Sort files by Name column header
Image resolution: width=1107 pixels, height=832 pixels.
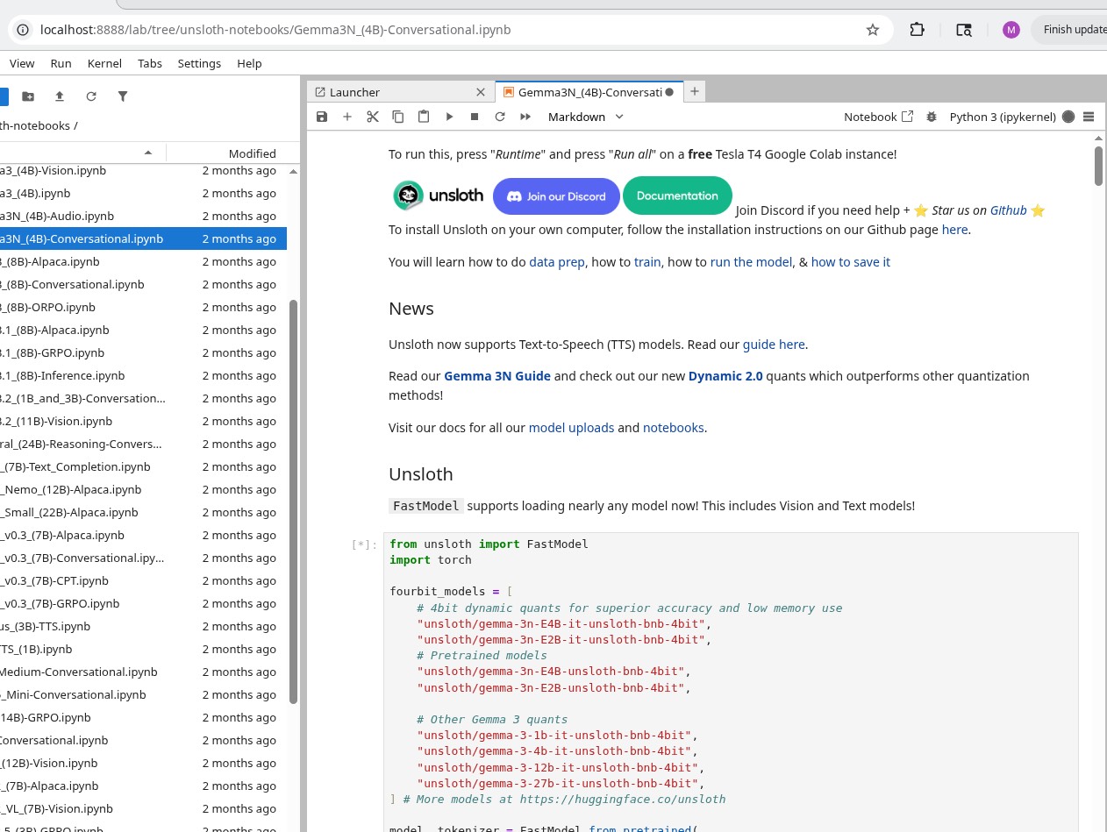tap(79, 153)
